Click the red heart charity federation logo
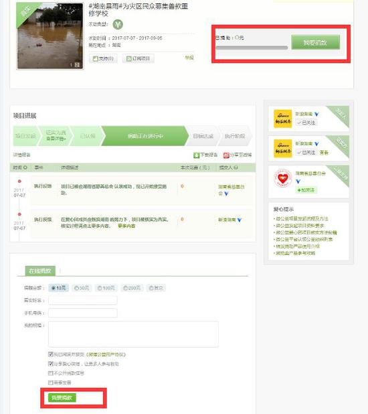 282,178
